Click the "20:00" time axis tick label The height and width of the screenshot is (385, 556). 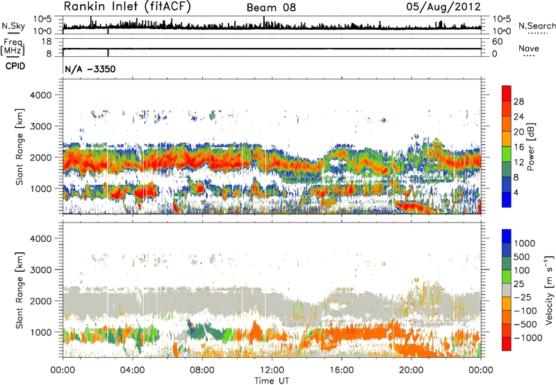pyautogui.click(x=411, y=370)
